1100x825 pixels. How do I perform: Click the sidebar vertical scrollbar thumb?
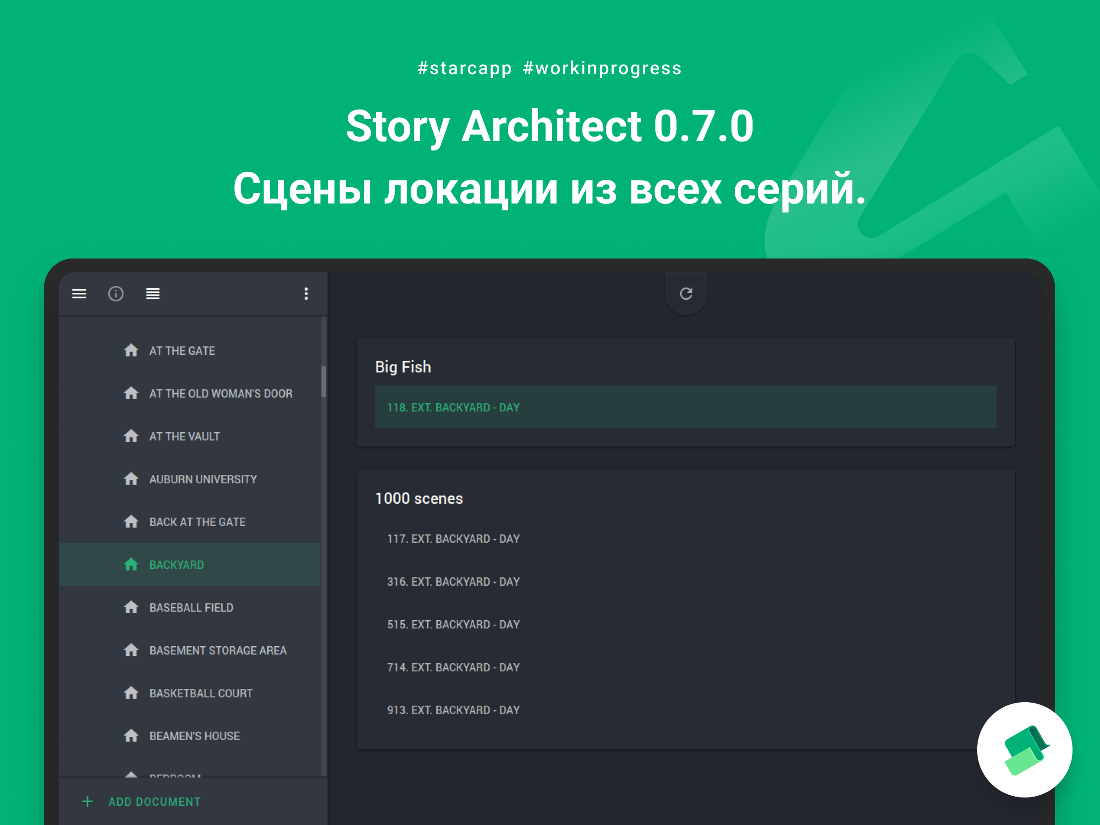click(324, 381)
